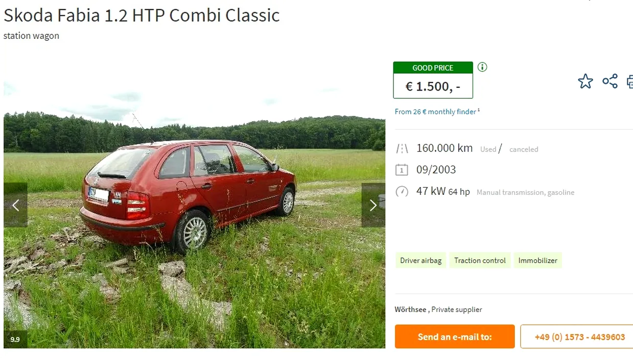Click 'Send an e-mail to:' button
Screen dimensions: 633x358
[x=455, y=337]
